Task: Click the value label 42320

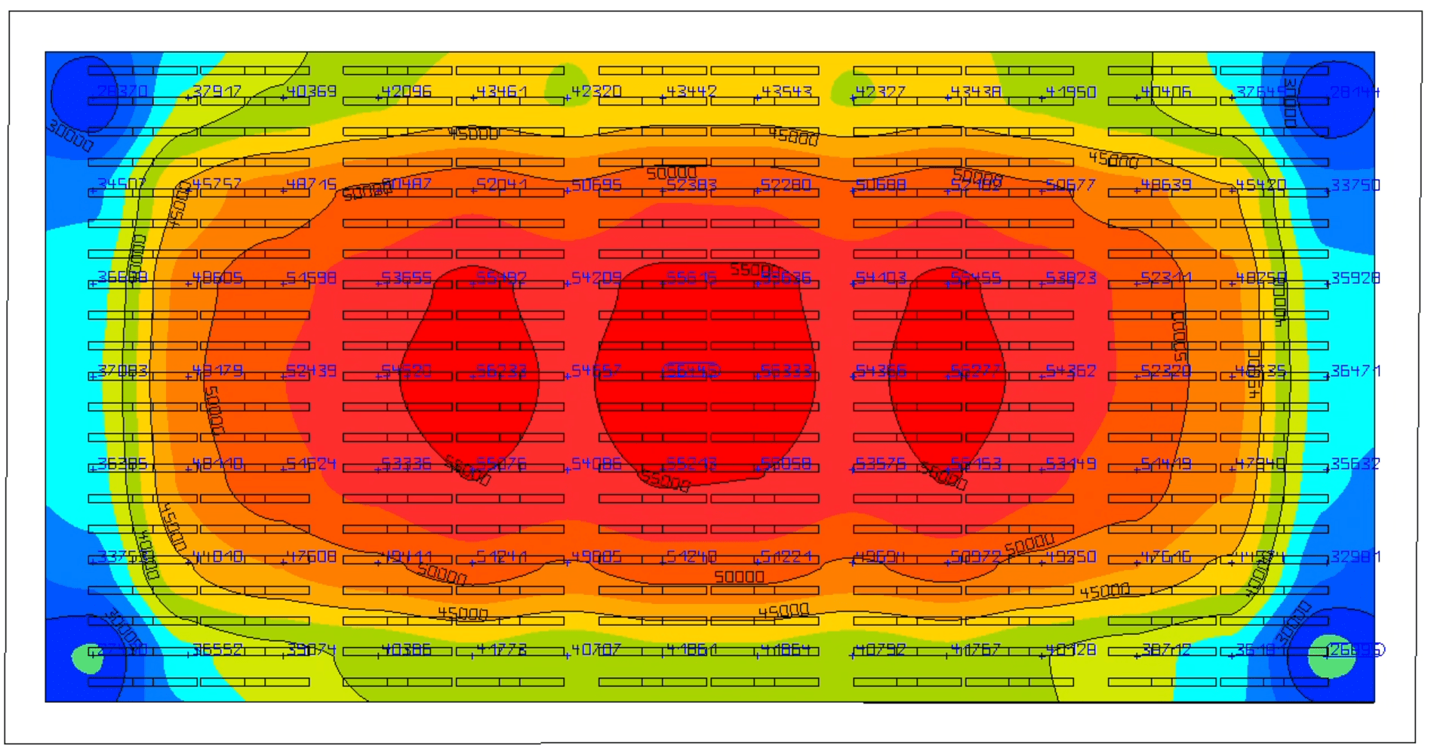Action: (596, 91)
